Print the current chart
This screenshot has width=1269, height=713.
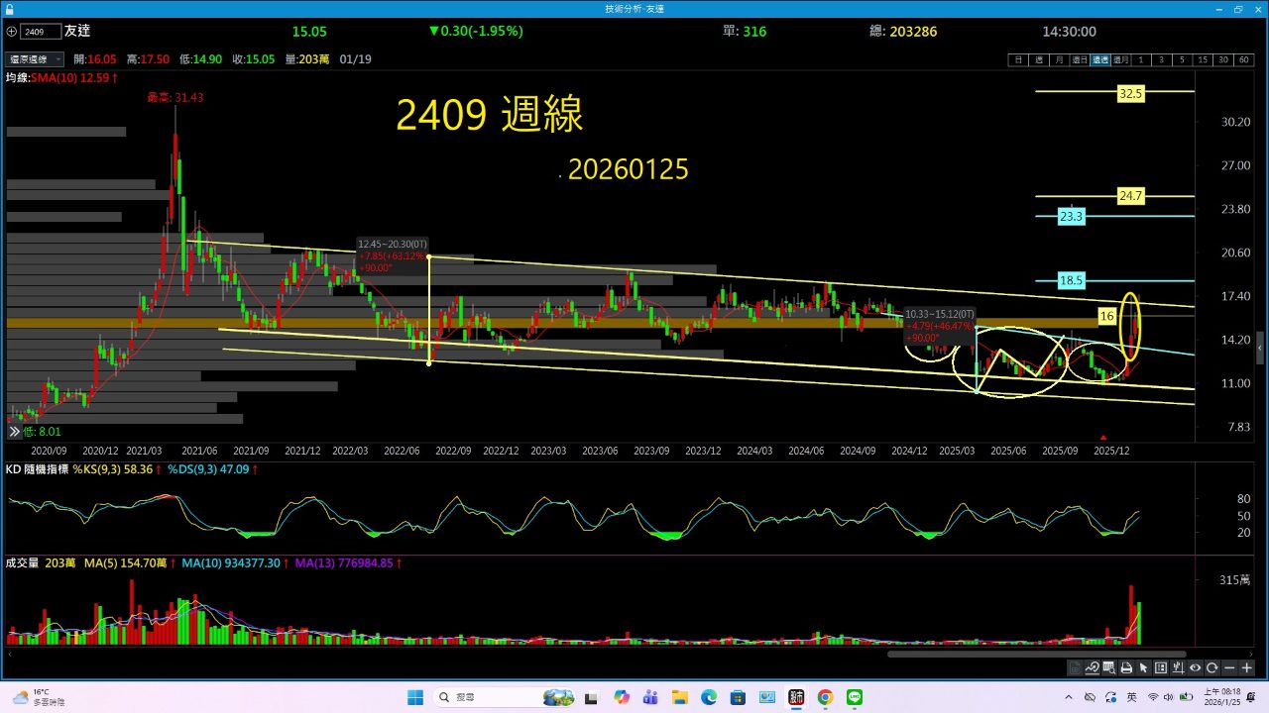(1125, 668)
